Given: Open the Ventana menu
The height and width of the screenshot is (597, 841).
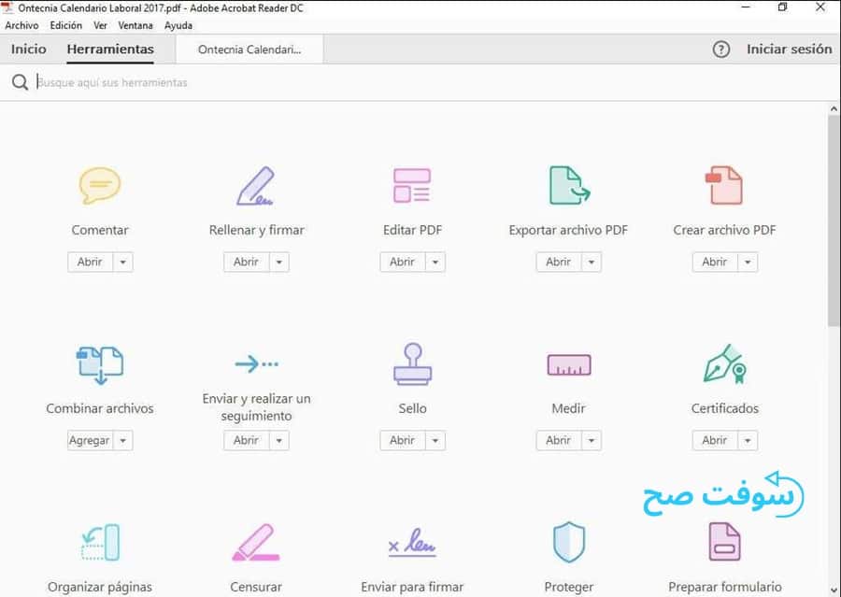Looking at the screenshot, I should (135, 25).
